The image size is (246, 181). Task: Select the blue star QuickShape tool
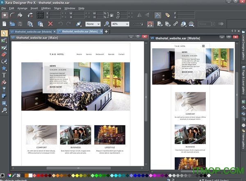pos(4,68)
